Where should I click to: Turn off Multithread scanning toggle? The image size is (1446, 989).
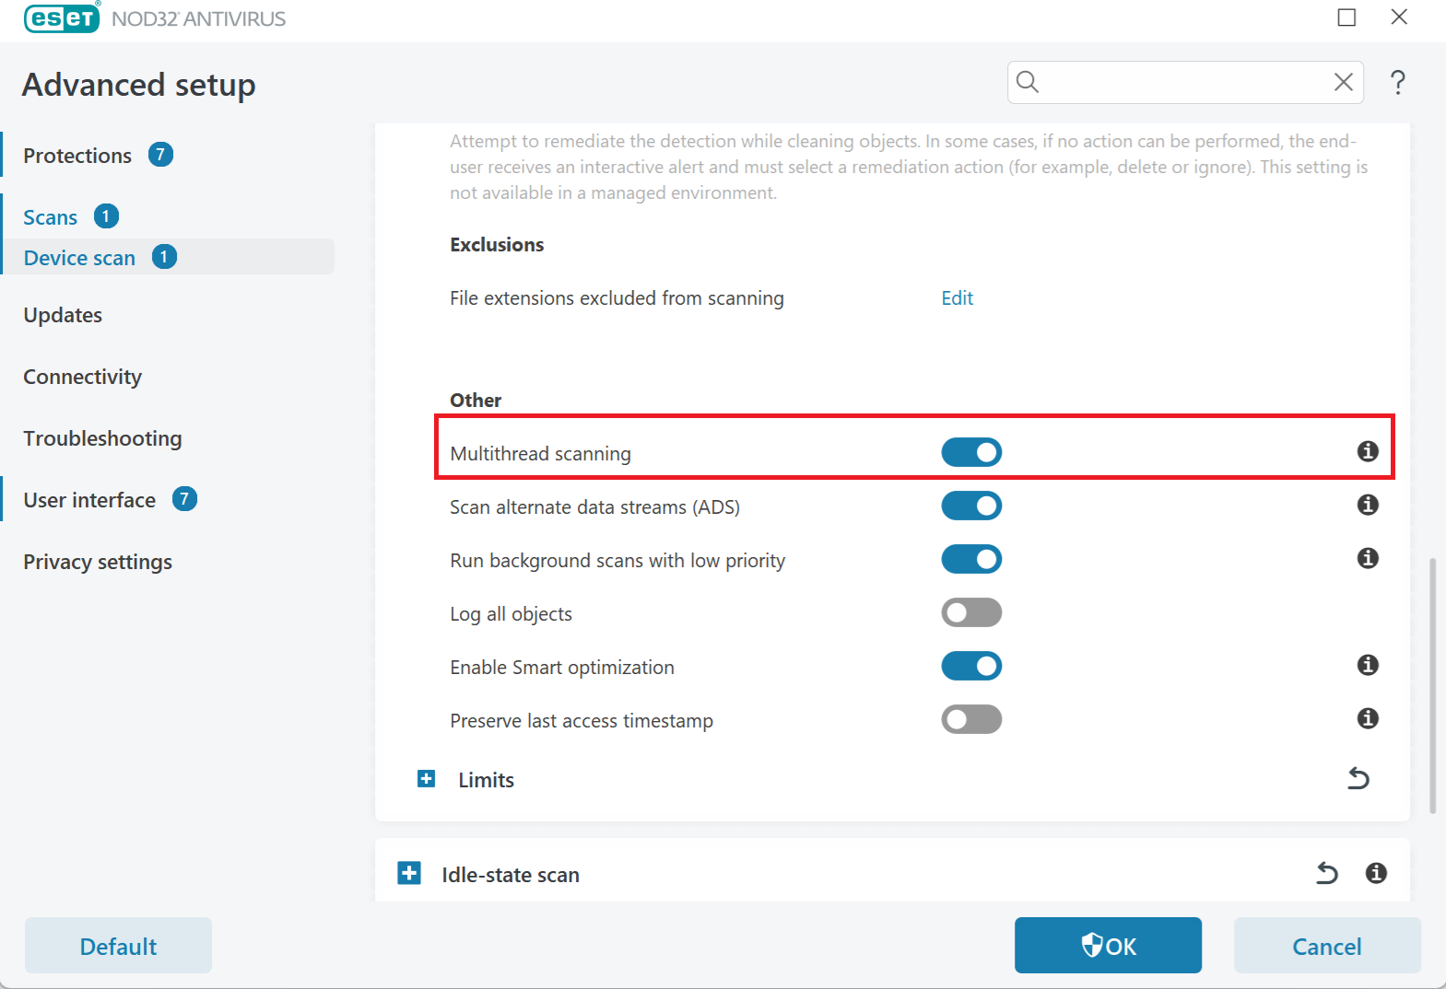coord(971,452)
